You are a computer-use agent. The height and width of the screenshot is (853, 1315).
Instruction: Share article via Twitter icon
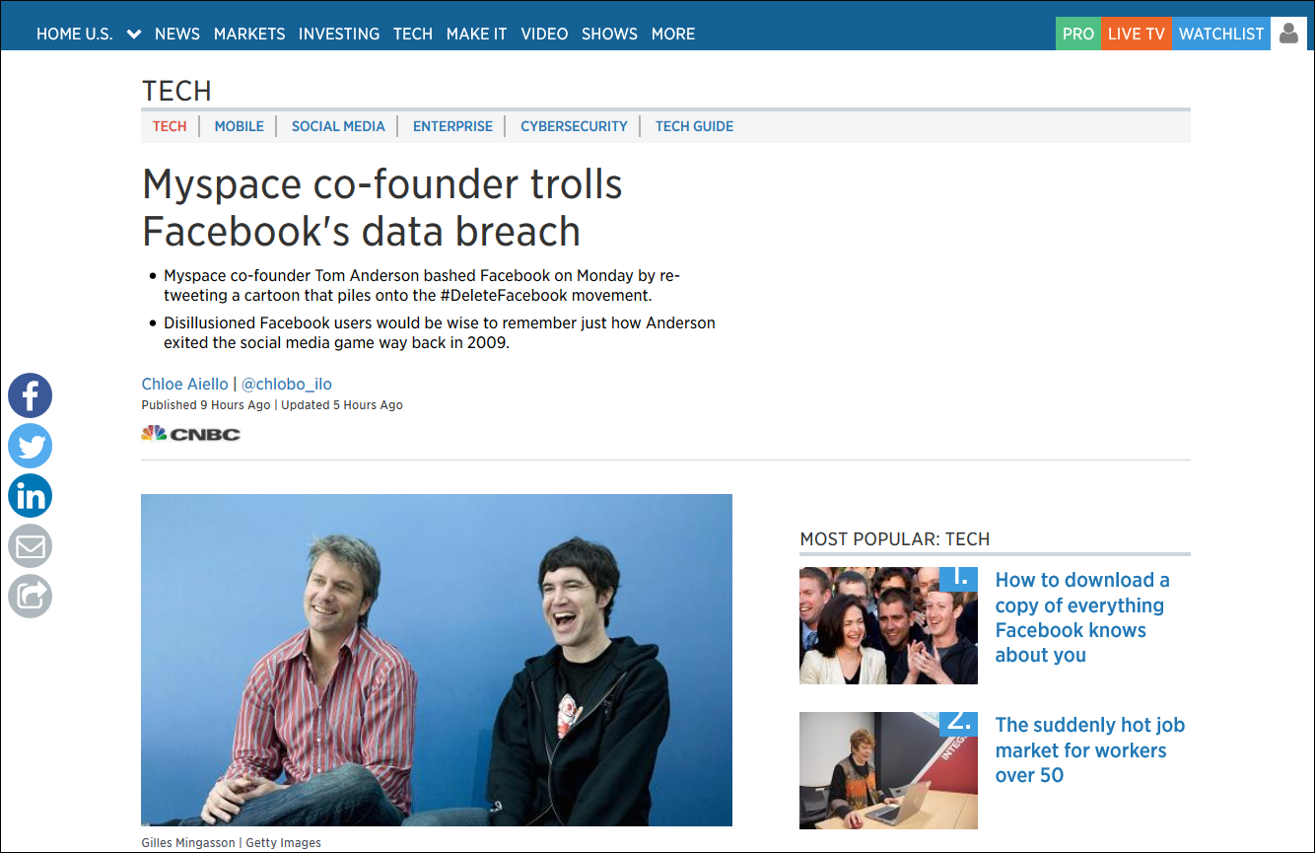31,446
